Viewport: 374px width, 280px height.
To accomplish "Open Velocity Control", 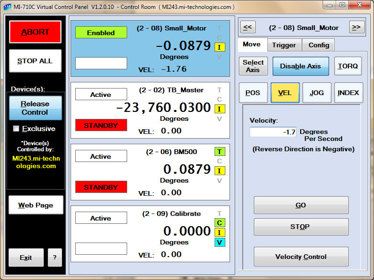I will click(x=301, y=257).
